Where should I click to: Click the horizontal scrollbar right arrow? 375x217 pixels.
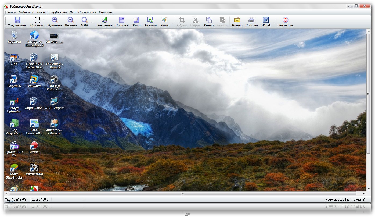click(364, 193)
